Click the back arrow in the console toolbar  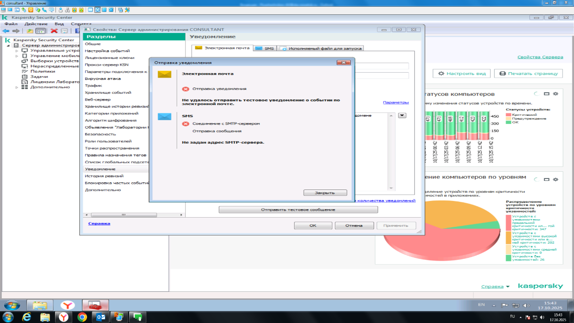(x=6, y=31)
